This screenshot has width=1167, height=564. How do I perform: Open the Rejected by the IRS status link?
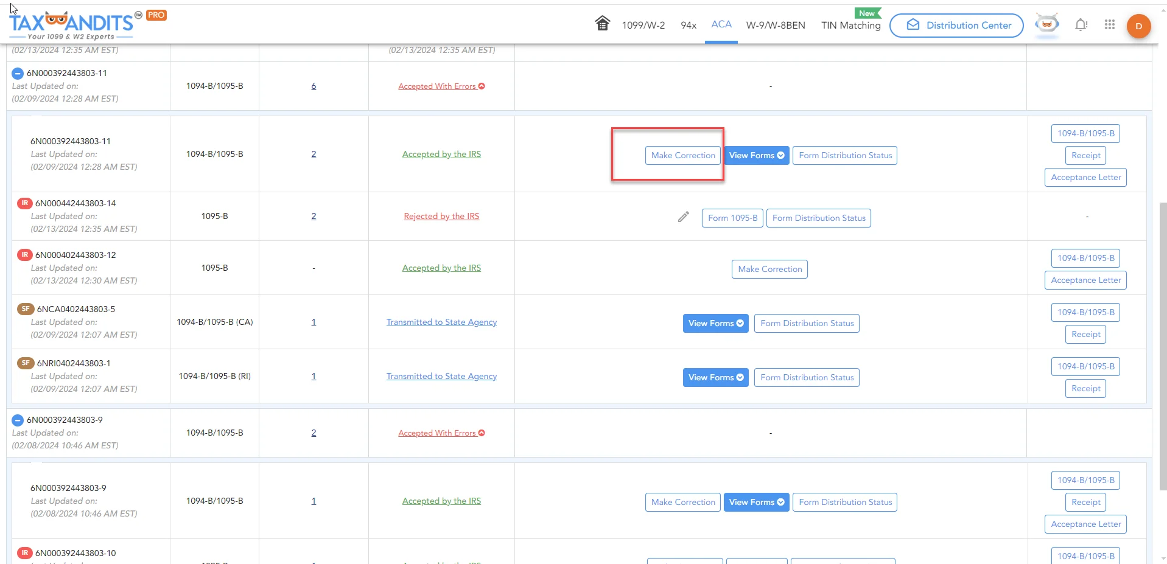tap(441, 217)
